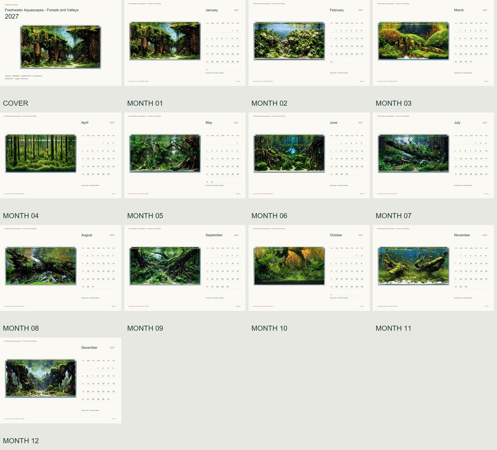
Task: Open the November calendar page thumbnail
Action: coord(433,268)
